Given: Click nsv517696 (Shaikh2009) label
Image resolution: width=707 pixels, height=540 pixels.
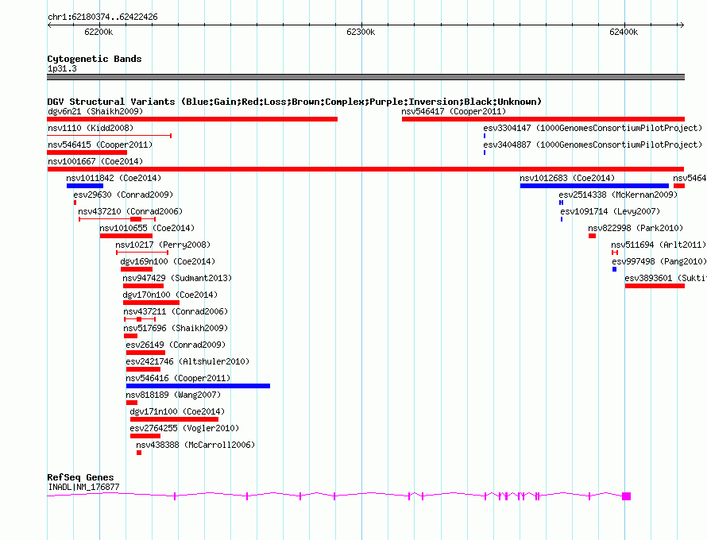Looking at the screenshot, I should click(x=176, y=328).
